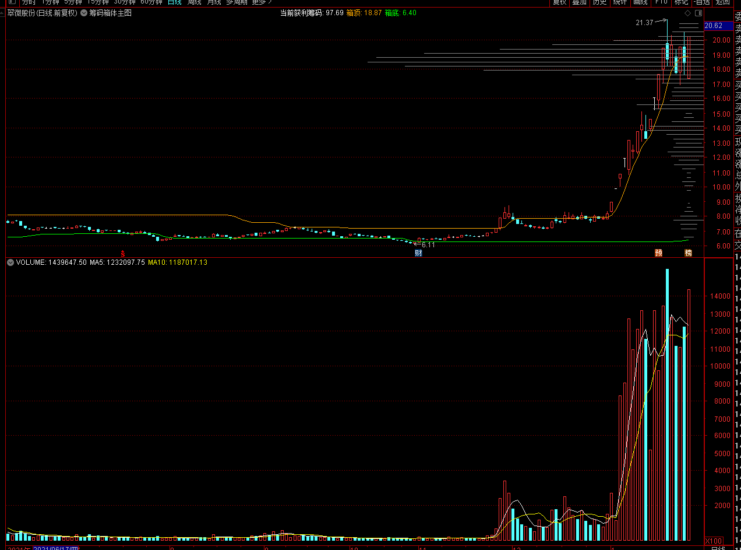Viewport: 741px width, 550px height.
Task: Click the 21.37 high price label
Action: coord(645,23)
